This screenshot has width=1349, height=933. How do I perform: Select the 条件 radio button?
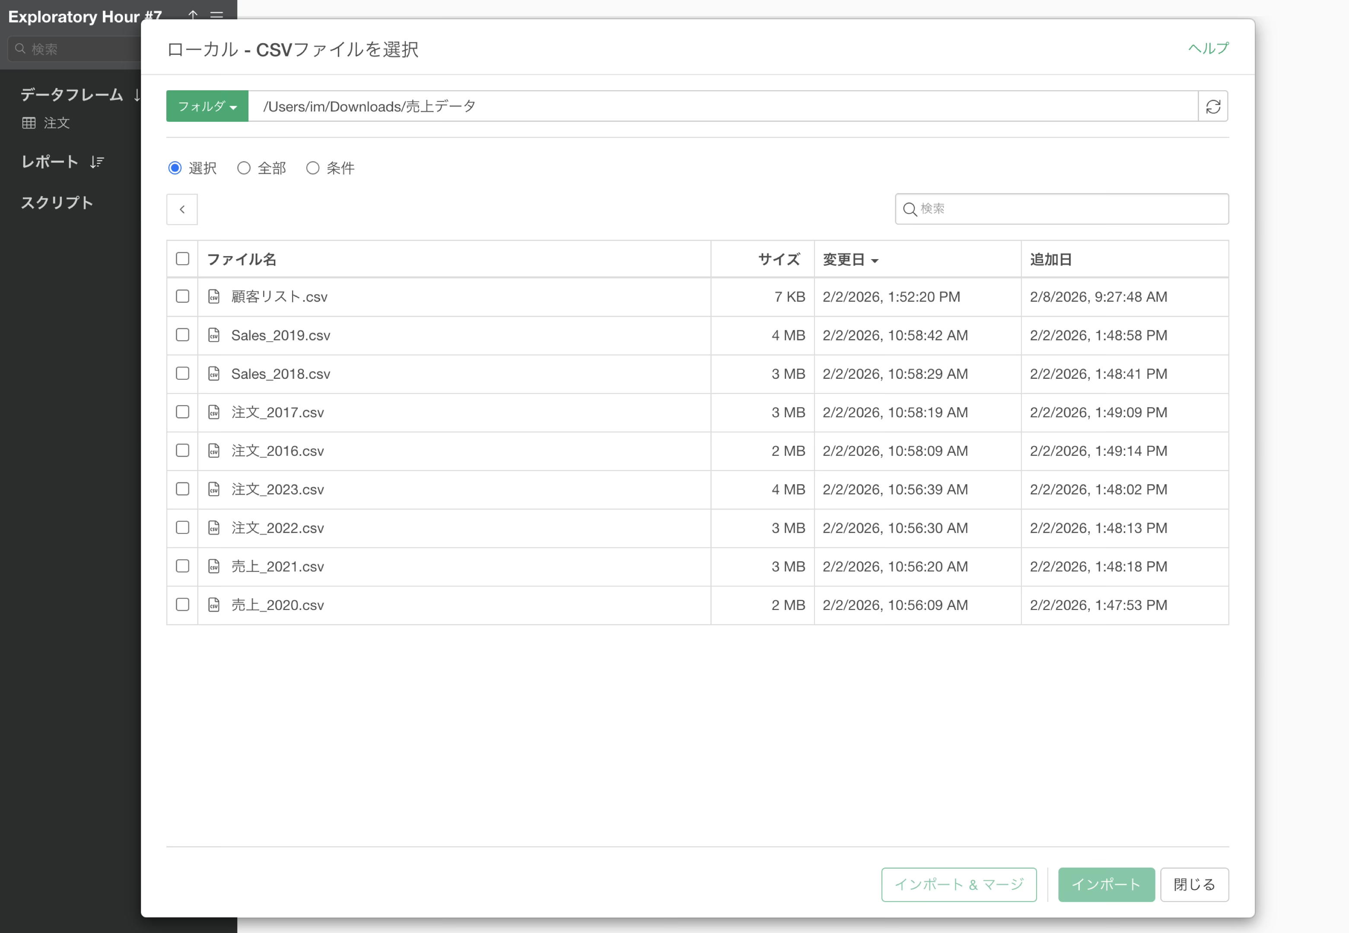tap(313, 168)
